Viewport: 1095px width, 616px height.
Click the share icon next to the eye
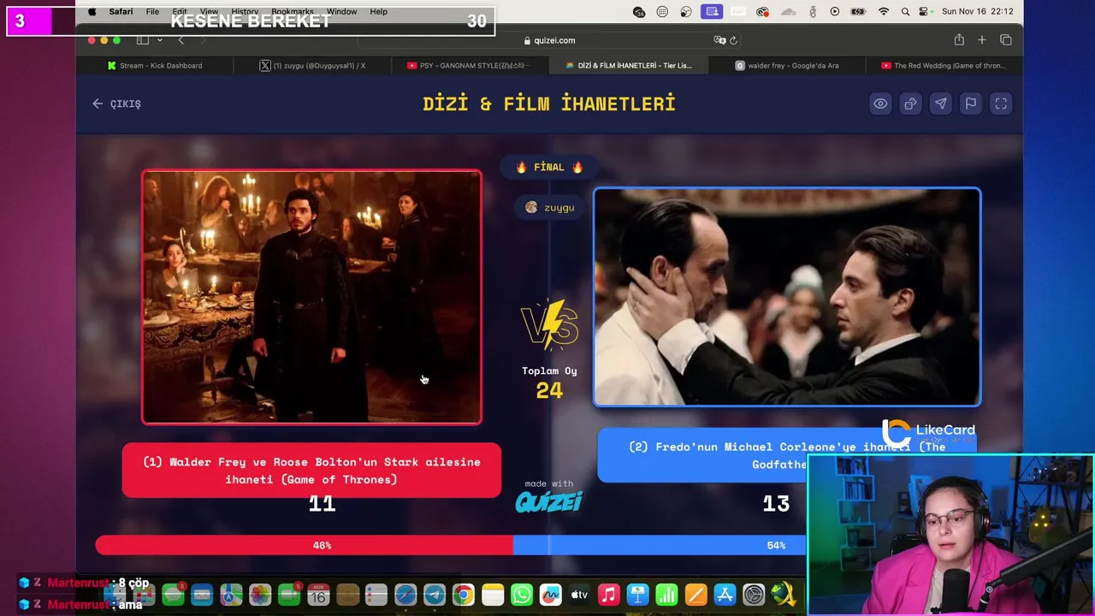(x=910, y=104)
